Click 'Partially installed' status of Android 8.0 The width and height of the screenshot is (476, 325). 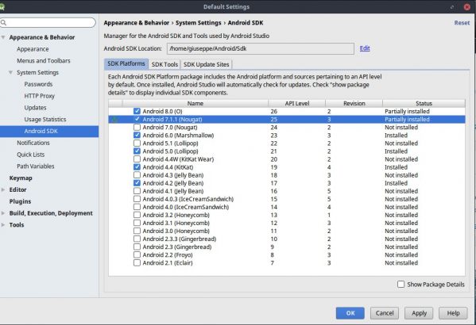pos(407,112)
